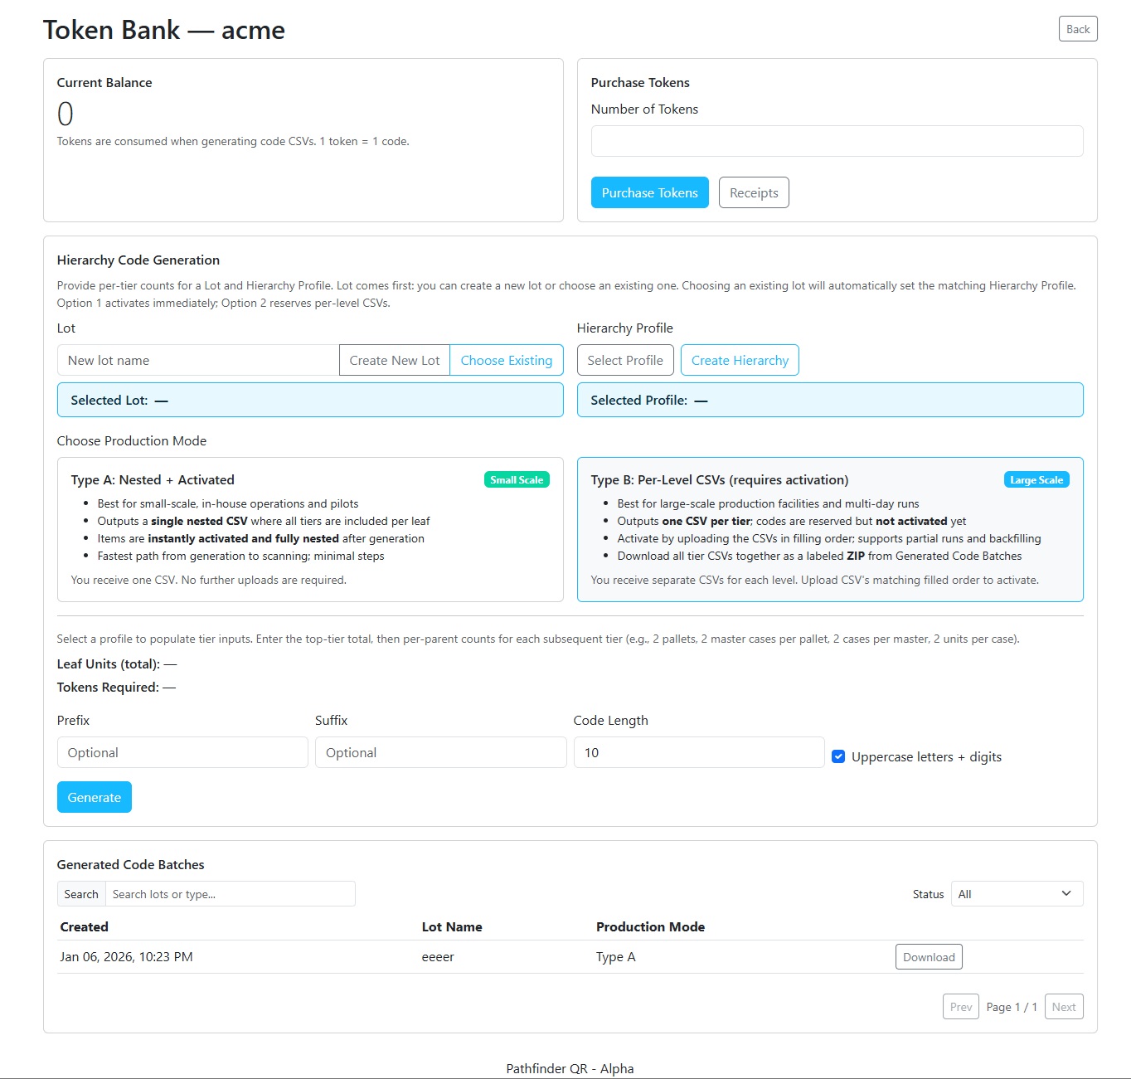Click the Search button in Generated Code Batches
Viewport: 1131px width, 1079px height.
click(x=80, y=893)
